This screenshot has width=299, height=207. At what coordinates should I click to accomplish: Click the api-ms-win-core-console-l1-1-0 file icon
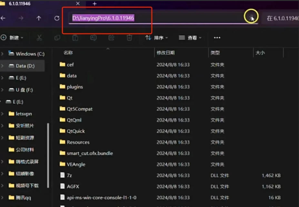point(62,197)
